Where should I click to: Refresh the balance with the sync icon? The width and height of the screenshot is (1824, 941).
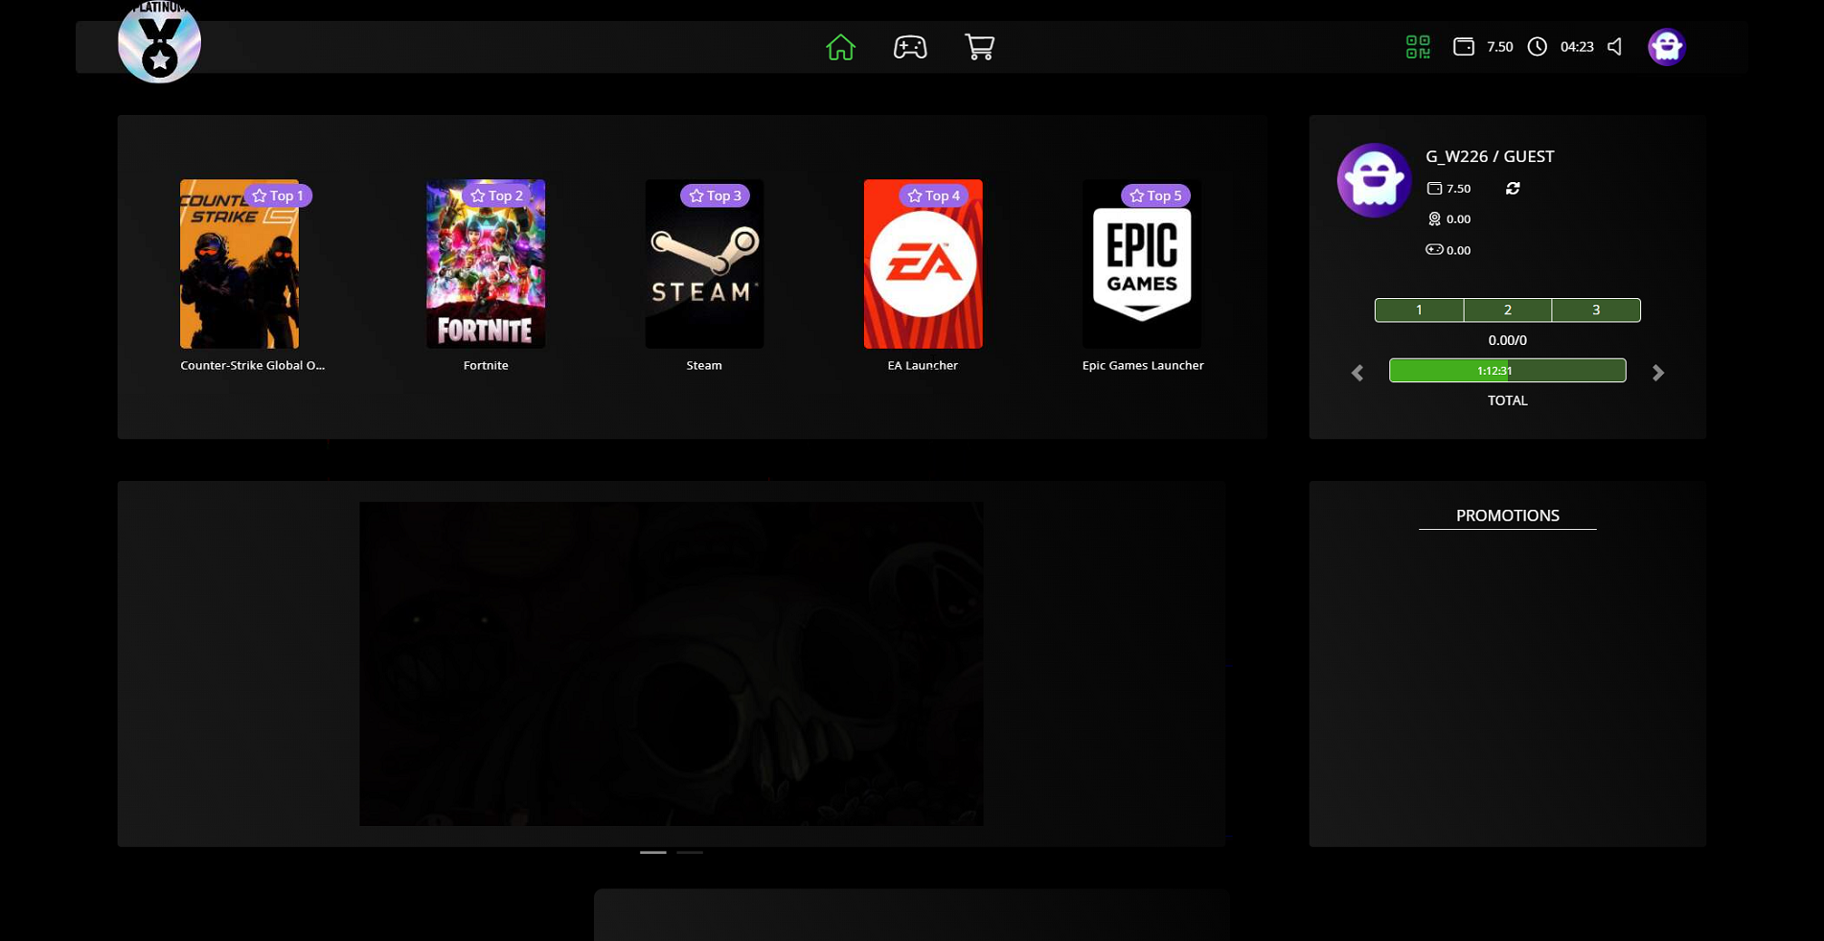tap(1513, 188)
